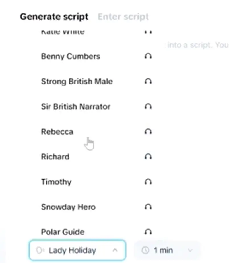Select Benny Cumbers voice option
This screenshot has height=263, width=229.
click(71, 56)
